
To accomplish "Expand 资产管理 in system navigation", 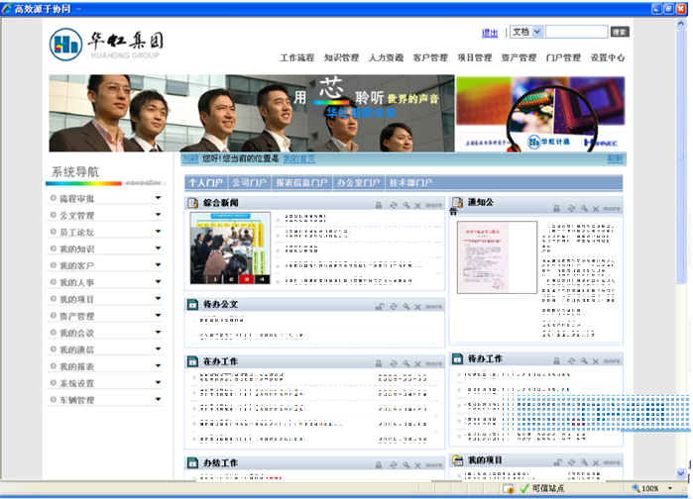I will tap(158, 316).
